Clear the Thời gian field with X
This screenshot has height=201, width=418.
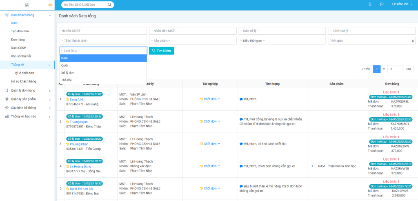tap(412, 41)
